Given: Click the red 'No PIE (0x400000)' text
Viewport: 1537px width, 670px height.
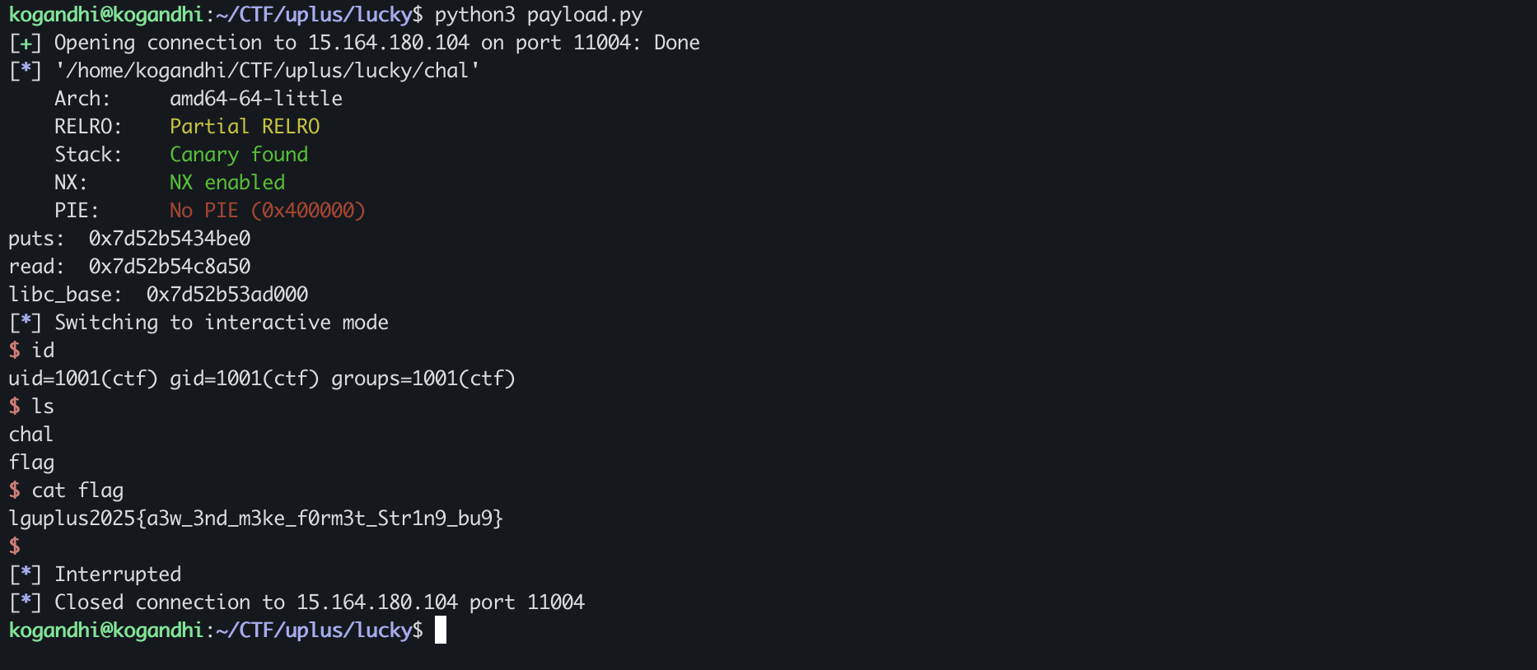Looking at the screenshot, I should 268,211.
